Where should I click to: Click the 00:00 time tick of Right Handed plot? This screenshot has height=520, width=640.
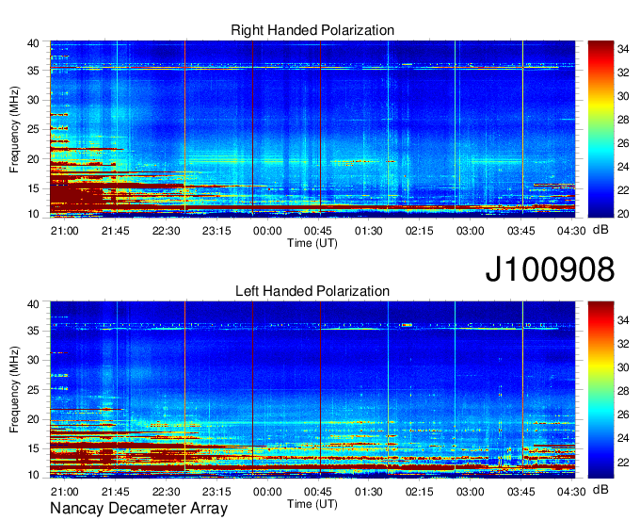click(267, 231)
